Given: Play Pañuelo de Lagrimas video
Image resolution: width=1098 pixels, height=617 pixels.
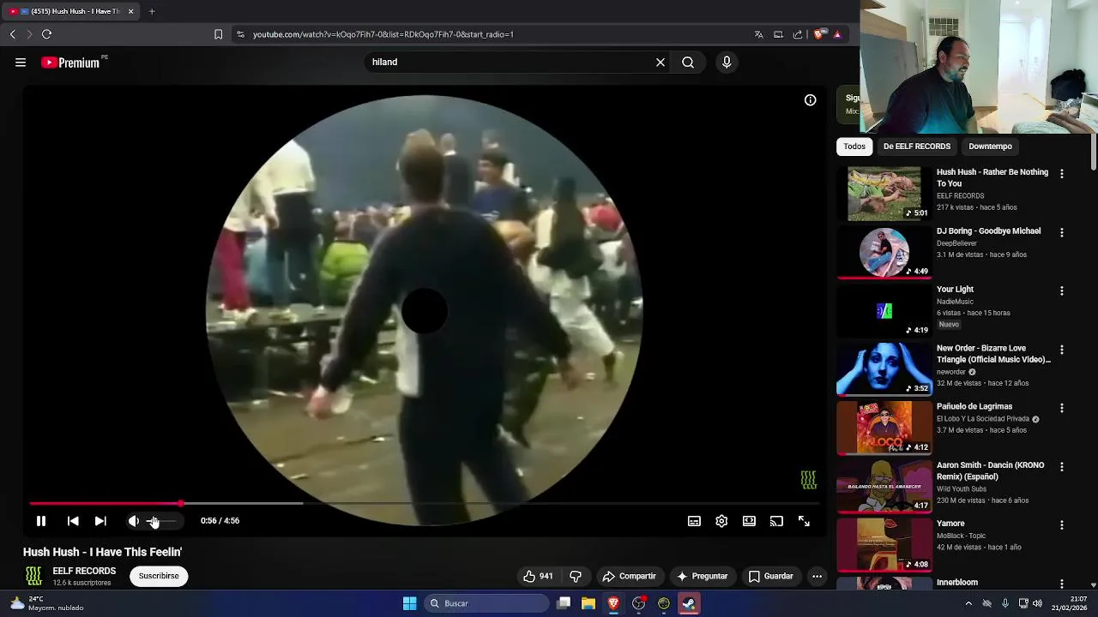Looking at the screenshot, I should click(x=884, y=428).
